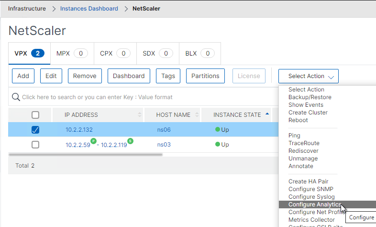Open the 10.2.2.132 IP address link
This screenshot has width=376, height=227.
pyautogui.click(x=79, y=130)
